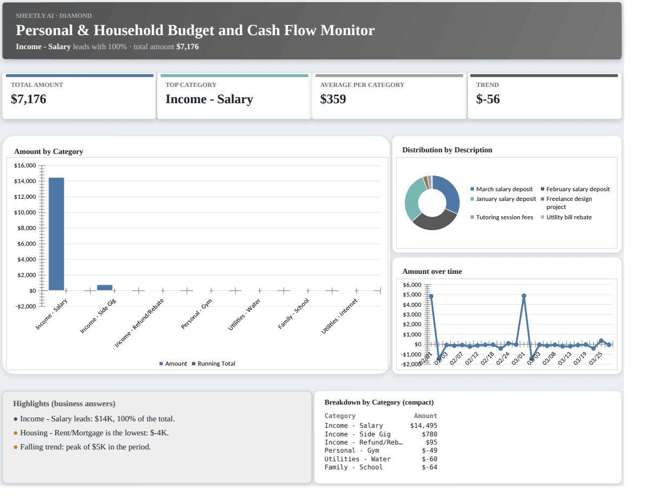Select the Family - School breakdown row

(381, 467)
